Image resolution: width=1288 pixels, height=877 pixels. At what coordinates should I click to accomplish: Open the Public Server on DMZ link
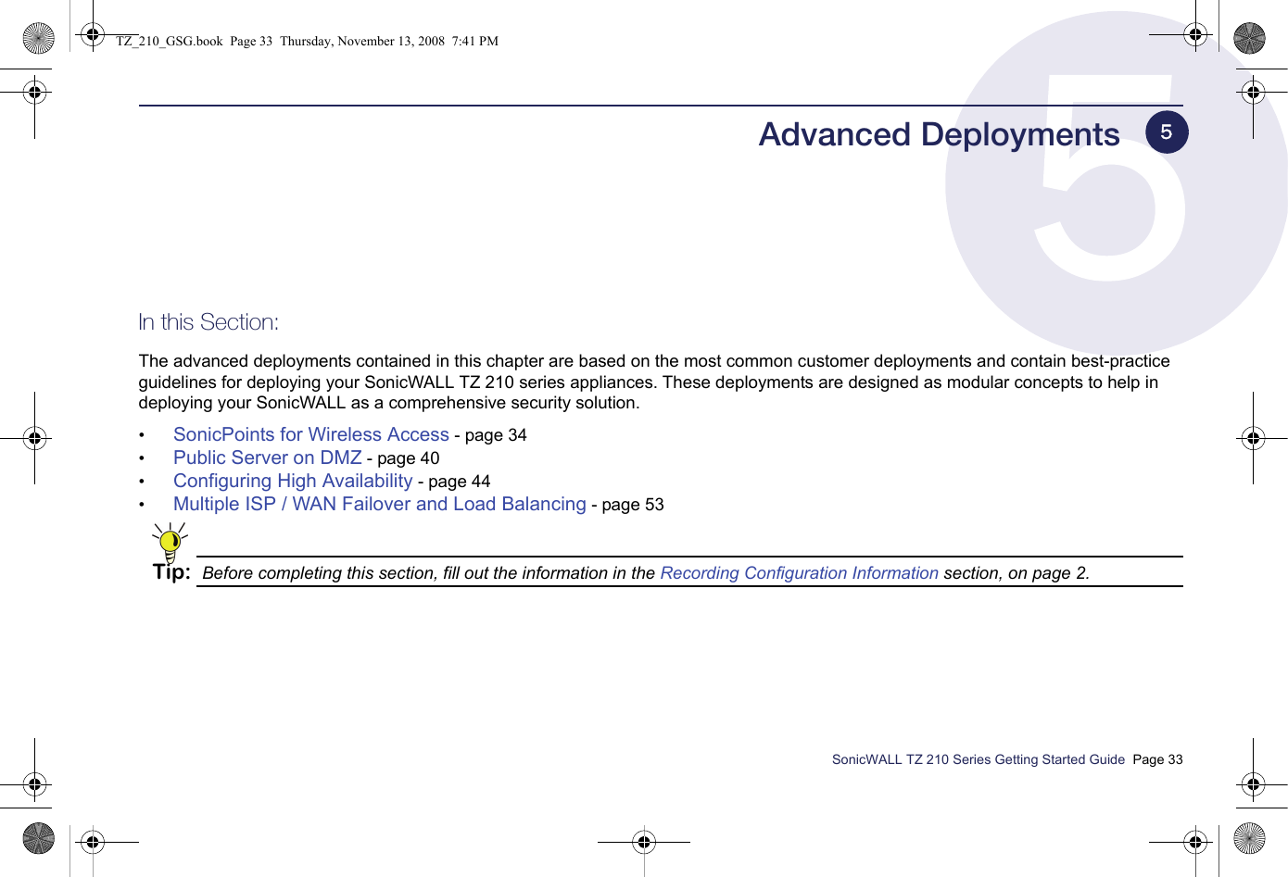pos(268,457)
